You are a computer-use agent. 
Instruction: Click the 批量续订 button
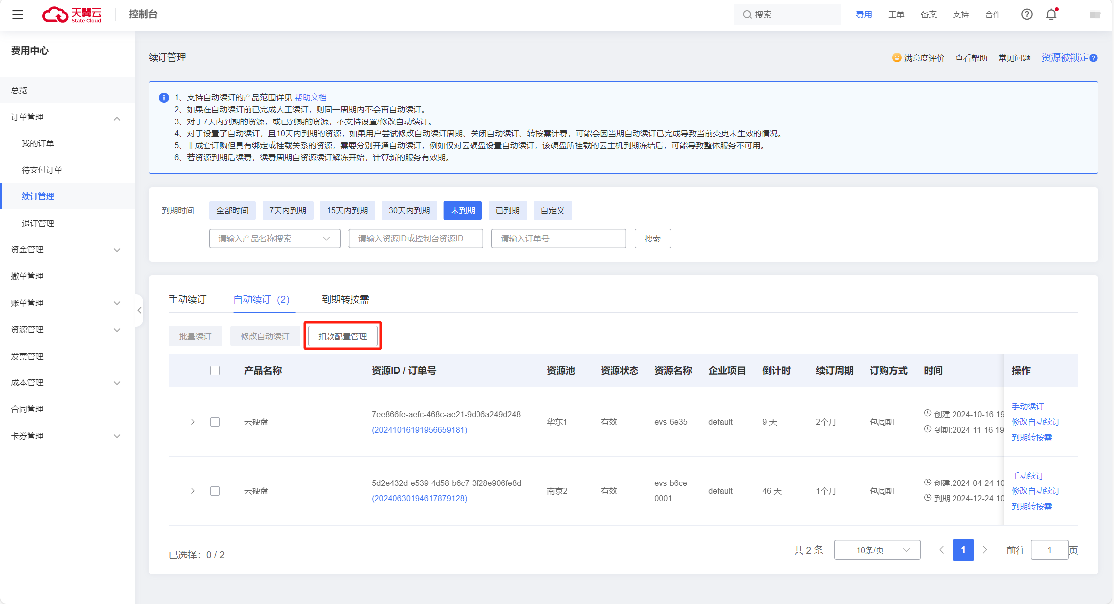coord(195,336)
